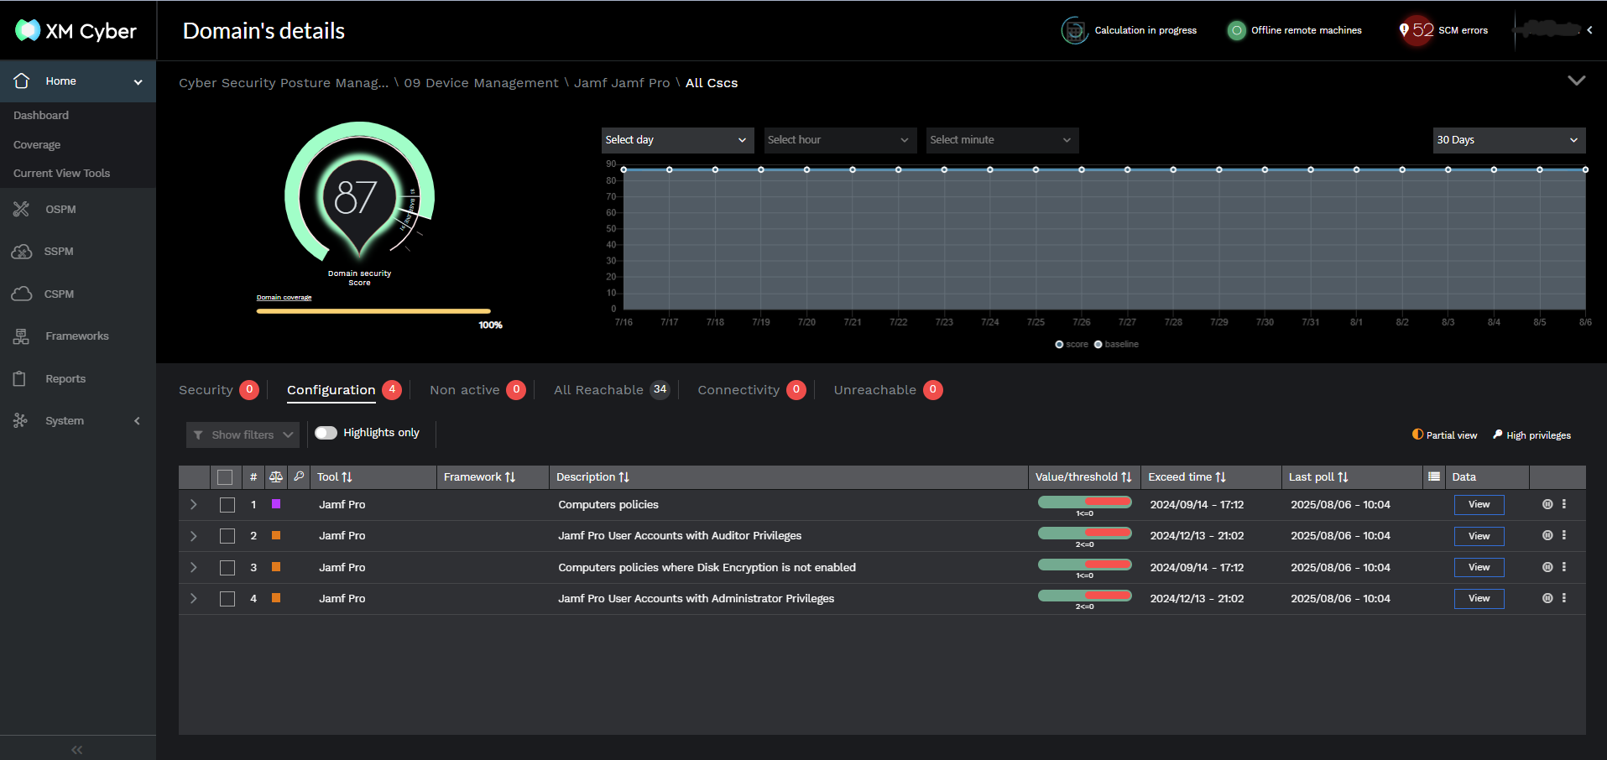Image resolution: width=1607 pixels, height=760 pixels.
Task: Check the row 3 Disk Encryption checkbox
Action: point(227,568)
